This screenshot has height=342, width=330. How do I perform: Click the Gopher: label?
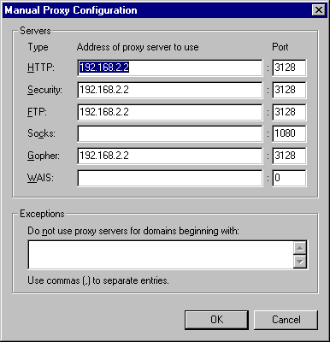coord(44,156)
